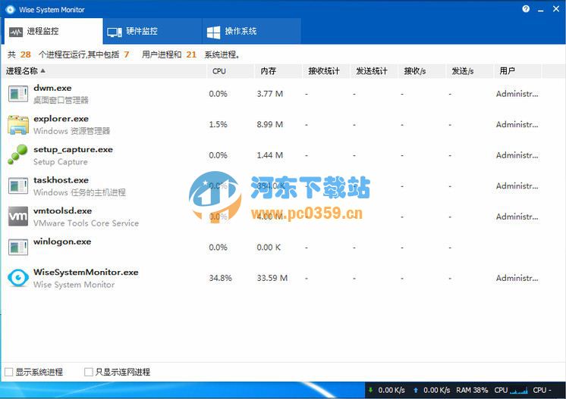Click the CPU usage graph in status bar
Viewport: 566px width, 399px height.
pos(519,391)
